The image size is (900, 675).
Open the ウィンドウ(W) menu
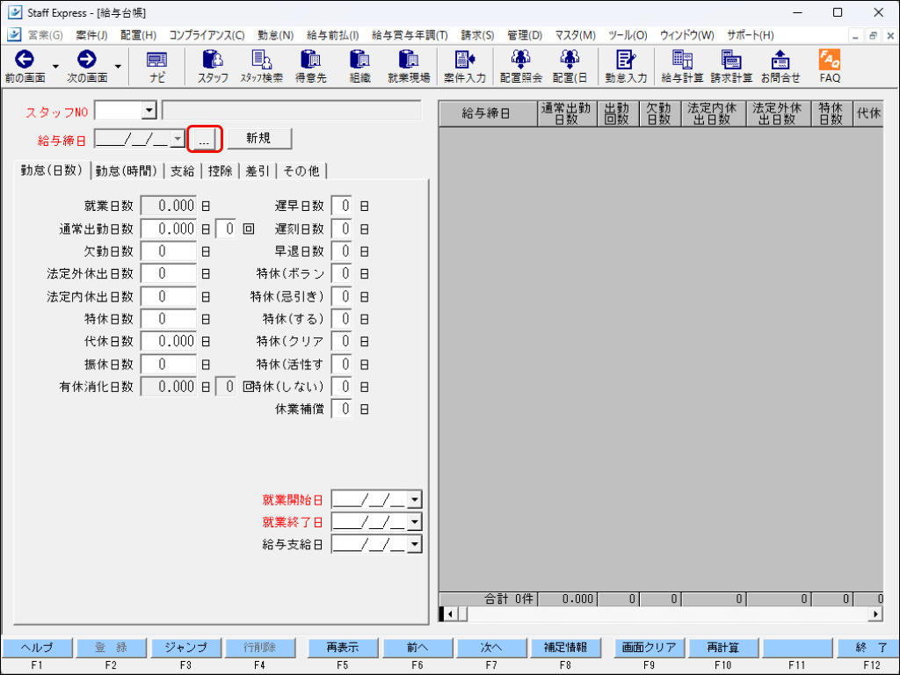coord(686,35)
